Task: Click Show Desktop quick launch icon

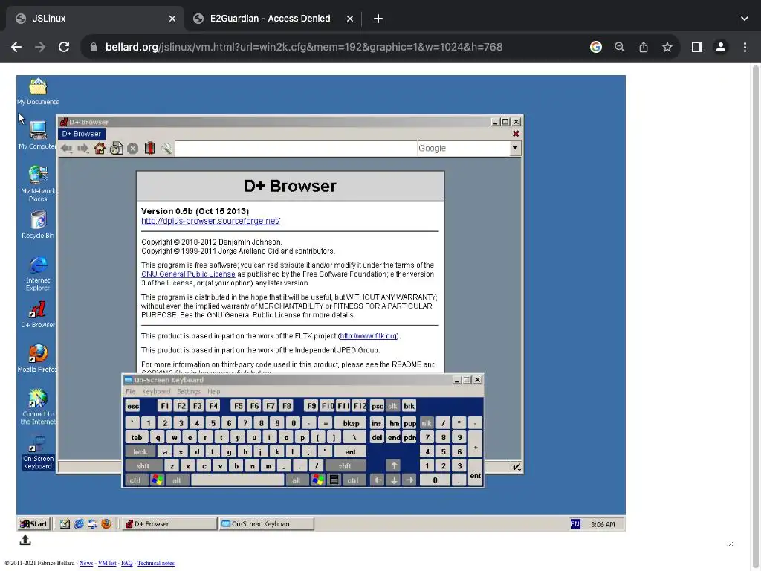Action: click(65, 524)
